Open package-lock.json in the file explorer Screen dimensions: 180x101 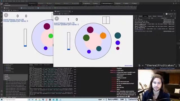[9, 64]
